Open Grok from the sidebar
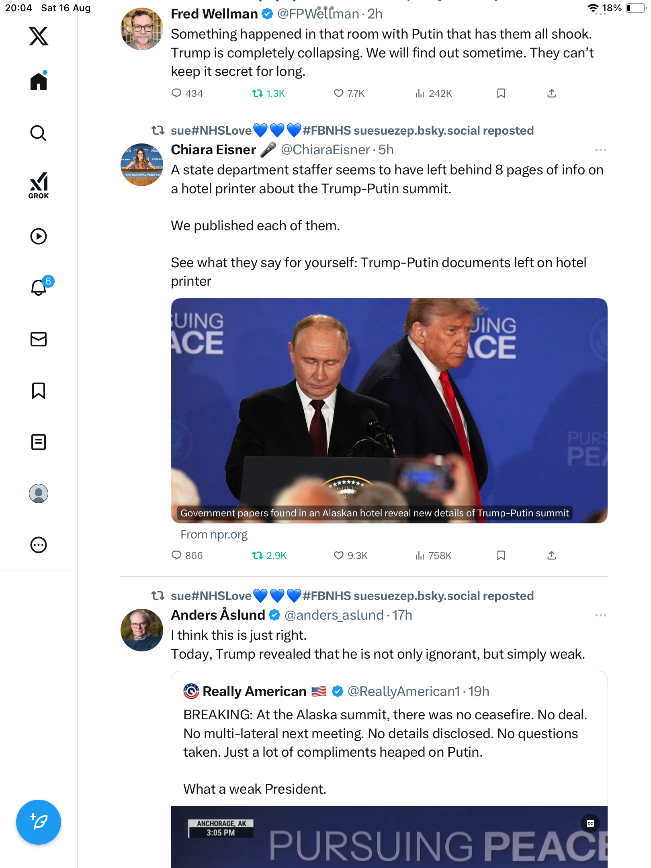 [x=39, y=186]
